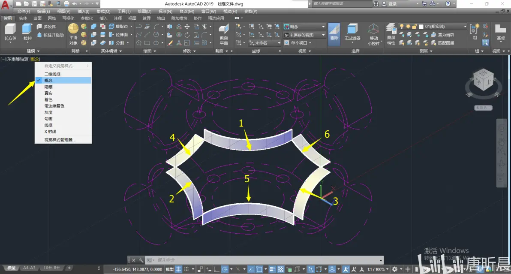Switch to the 可视化 ribbon tab
Screen dimensions: 511x274
point(68,18)
